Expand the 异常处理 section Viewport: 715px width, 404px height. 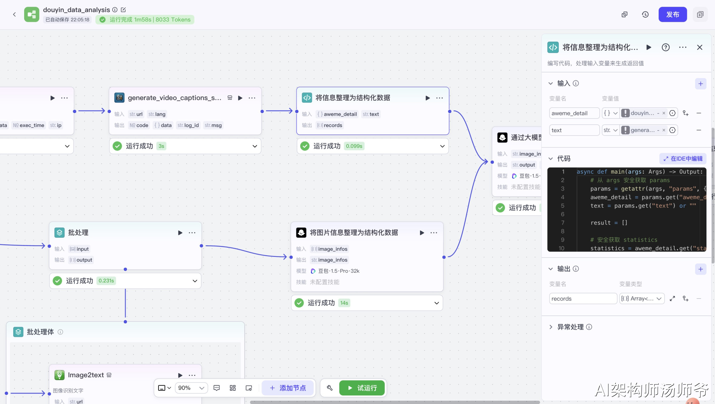point(551,327)
